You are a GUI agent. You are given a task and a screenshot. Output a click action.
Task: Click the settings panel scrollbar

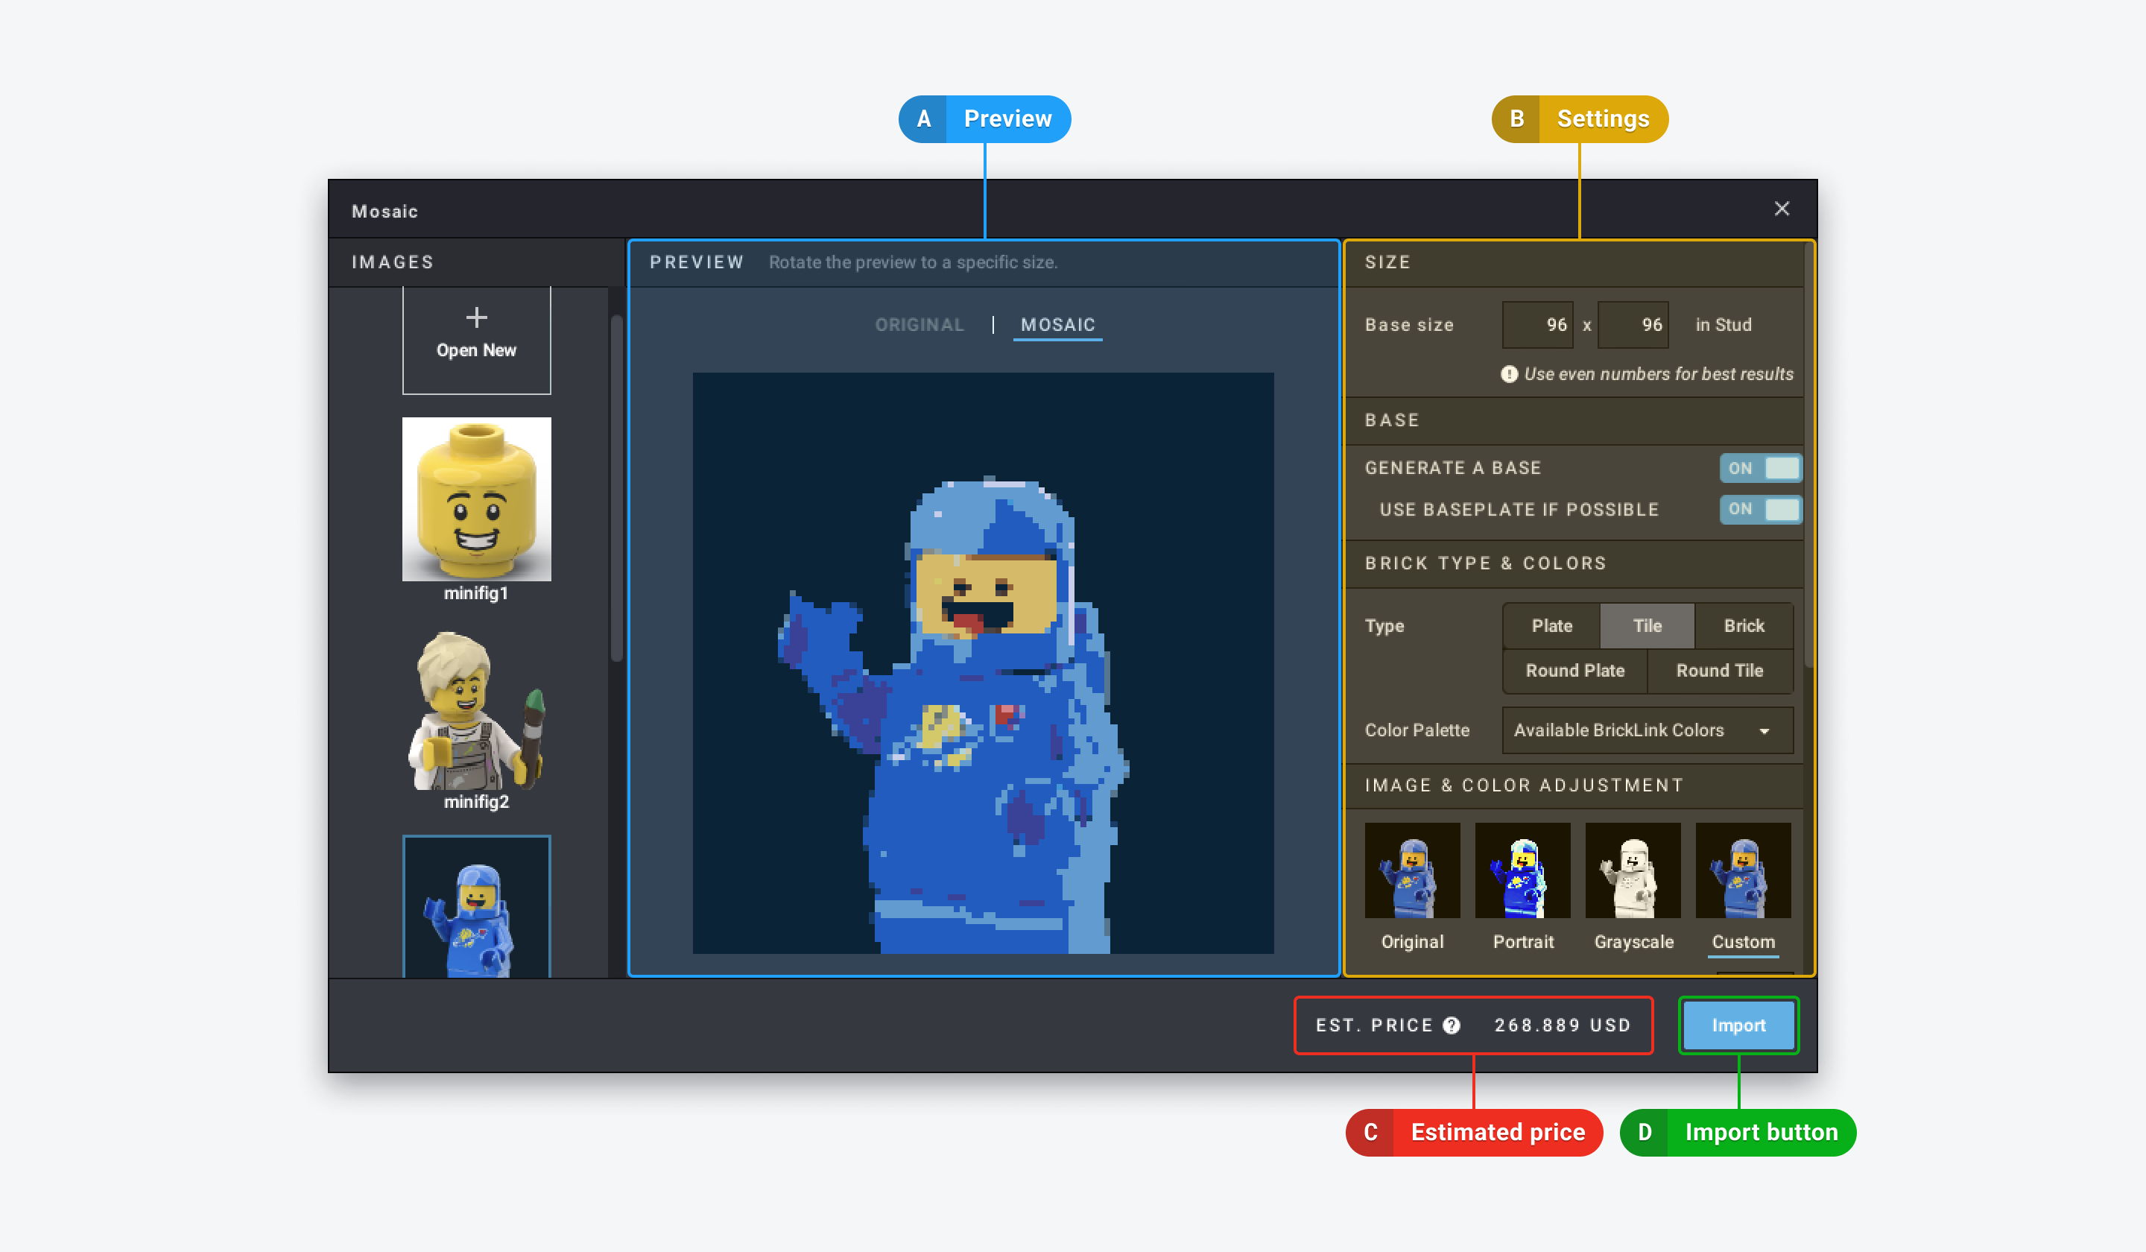click(1808, 455)
